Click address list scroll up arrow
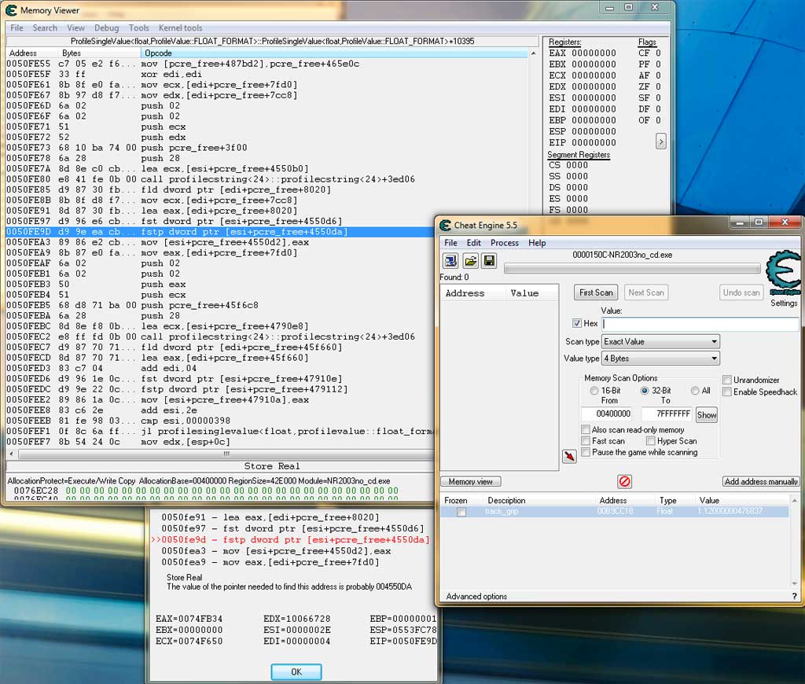The height and width of the screenshot is (684, 805). (795, 501)
